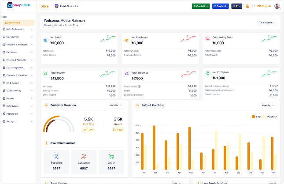Click the blue Daybook button
This screenshot has width=284, height=184.
pos(221,6)
